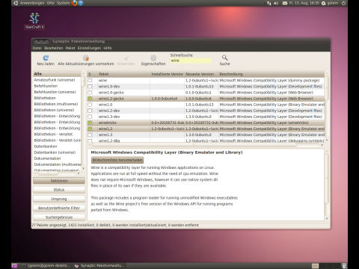This screenshot has height=269, width=359.
Task: Open the Hilfe menu
Action: click(108, 48)
